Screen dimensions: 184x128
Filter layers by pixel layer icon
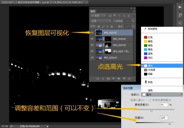tap(110, 16)
